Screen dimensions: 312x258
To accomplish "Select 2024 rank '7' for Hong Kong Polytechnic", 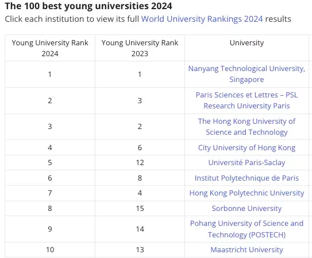I will 50,193.
